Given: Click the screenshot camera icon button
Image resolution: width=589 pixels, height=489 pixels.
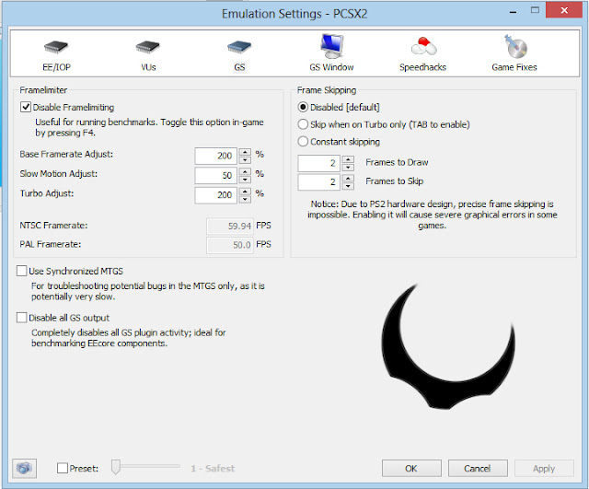Looking at the screenshot, I should (x=24, y=469).
